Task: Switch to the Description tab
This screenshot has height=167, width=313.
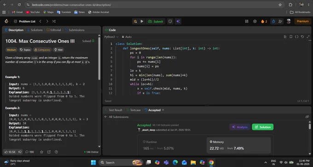Action: 14,30
